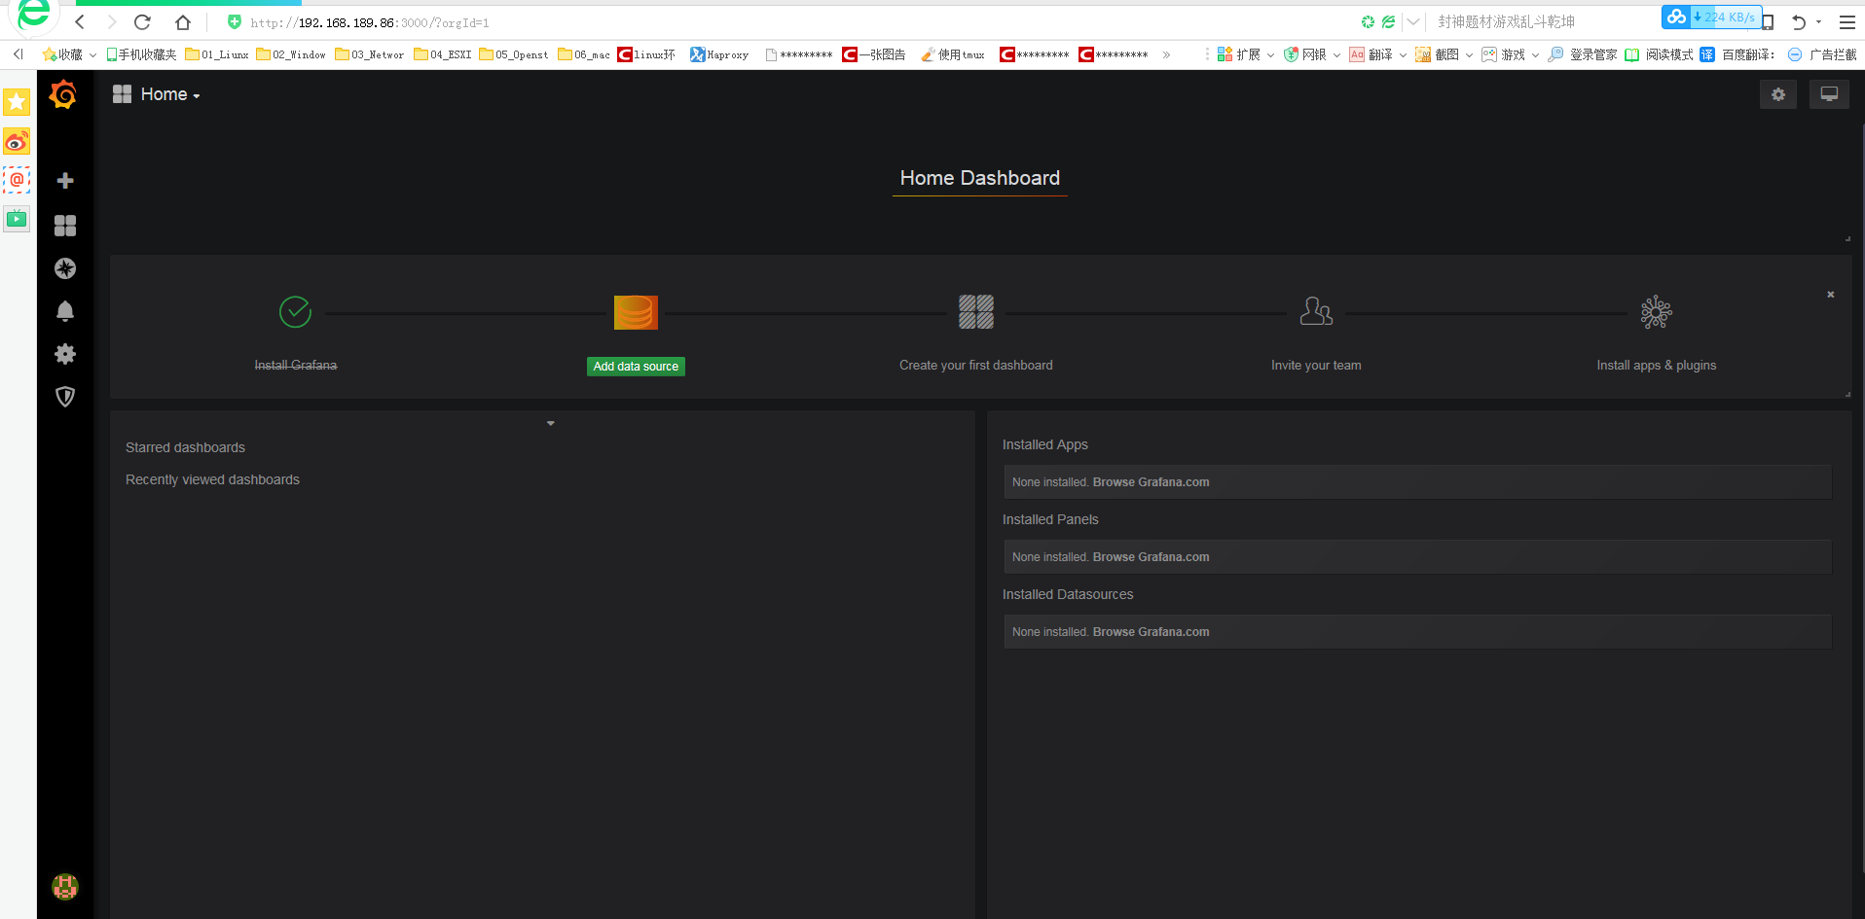The height and width of the screenshot is (919, 1865).
Task: Click the Install Grafana checkmark icon
Action: coord(295,312)
